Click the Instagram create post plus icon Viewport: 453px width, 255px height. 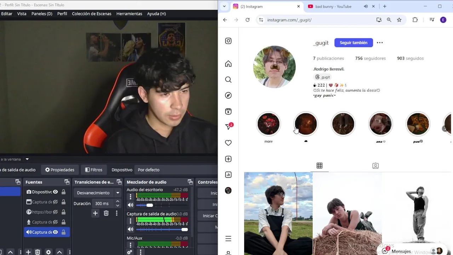[228, 159]
